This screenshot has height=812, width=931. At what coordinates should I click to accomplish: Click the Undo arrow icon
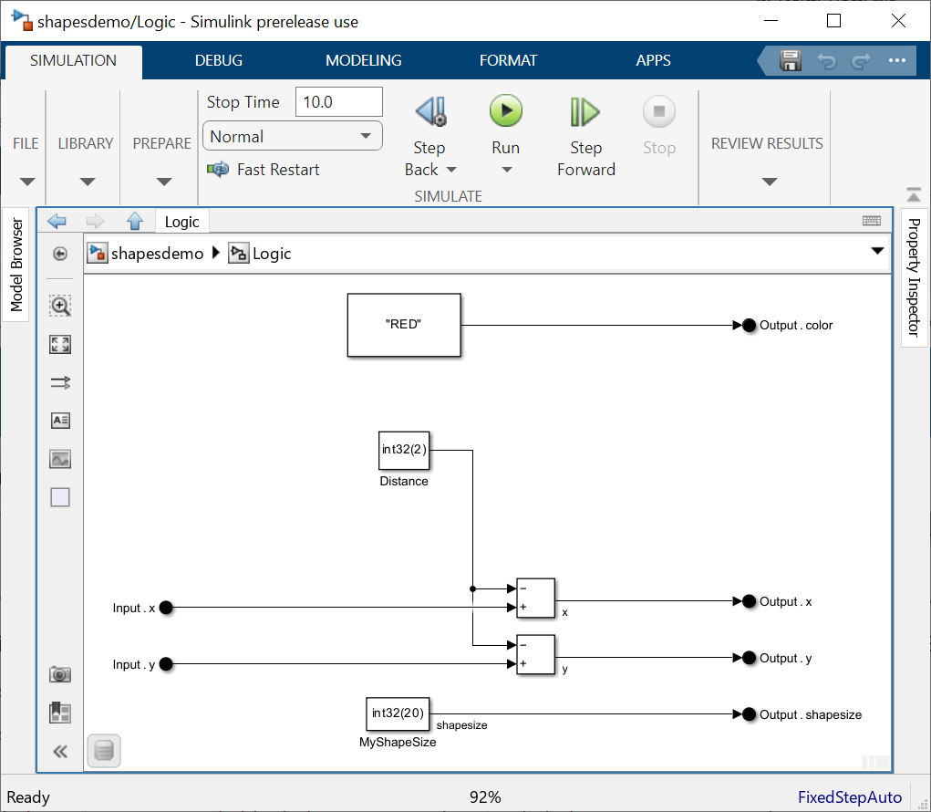(x=826, y=60)
